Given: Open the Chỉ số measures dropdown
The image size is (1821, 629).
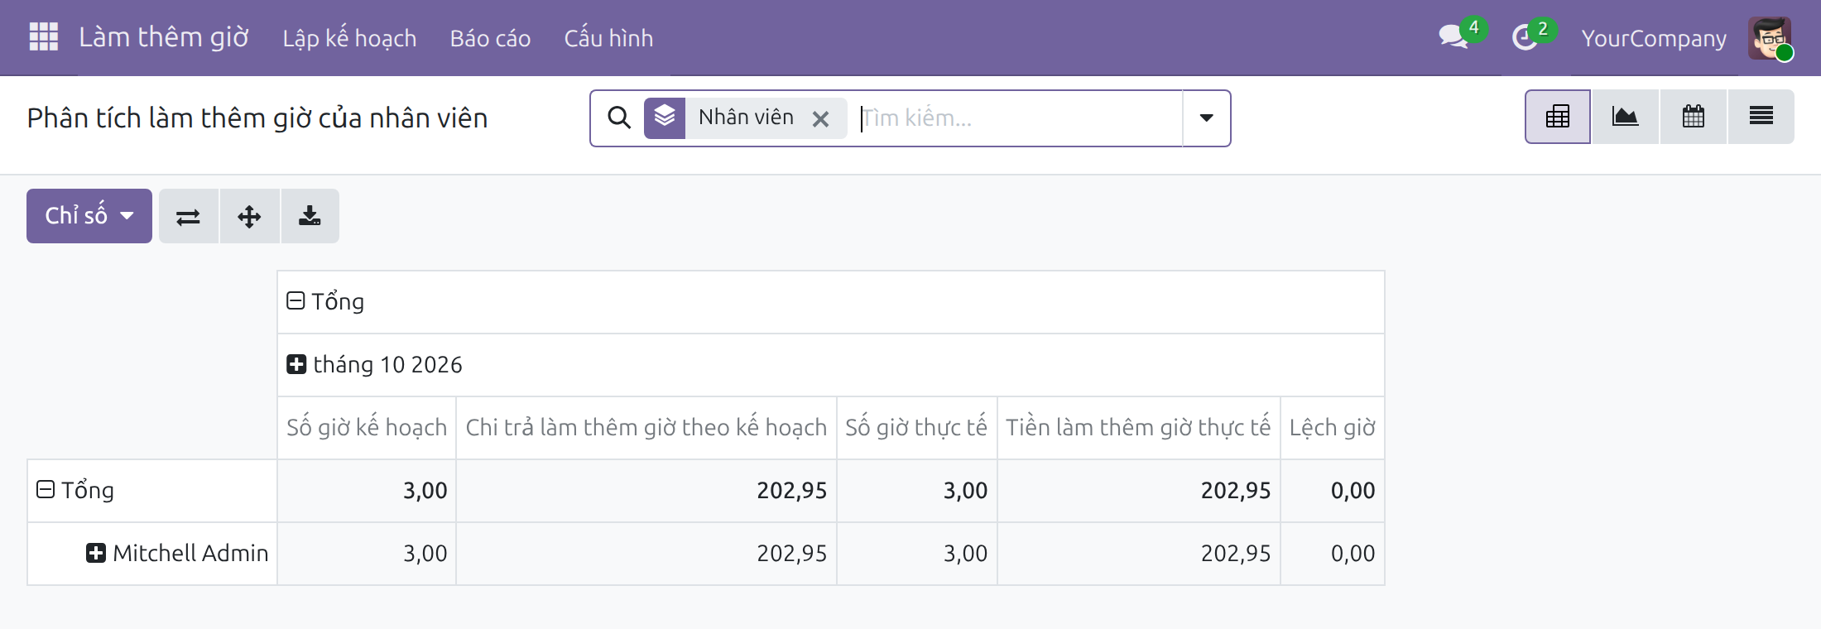Looking at the screenshot, I should pos(89,216).
